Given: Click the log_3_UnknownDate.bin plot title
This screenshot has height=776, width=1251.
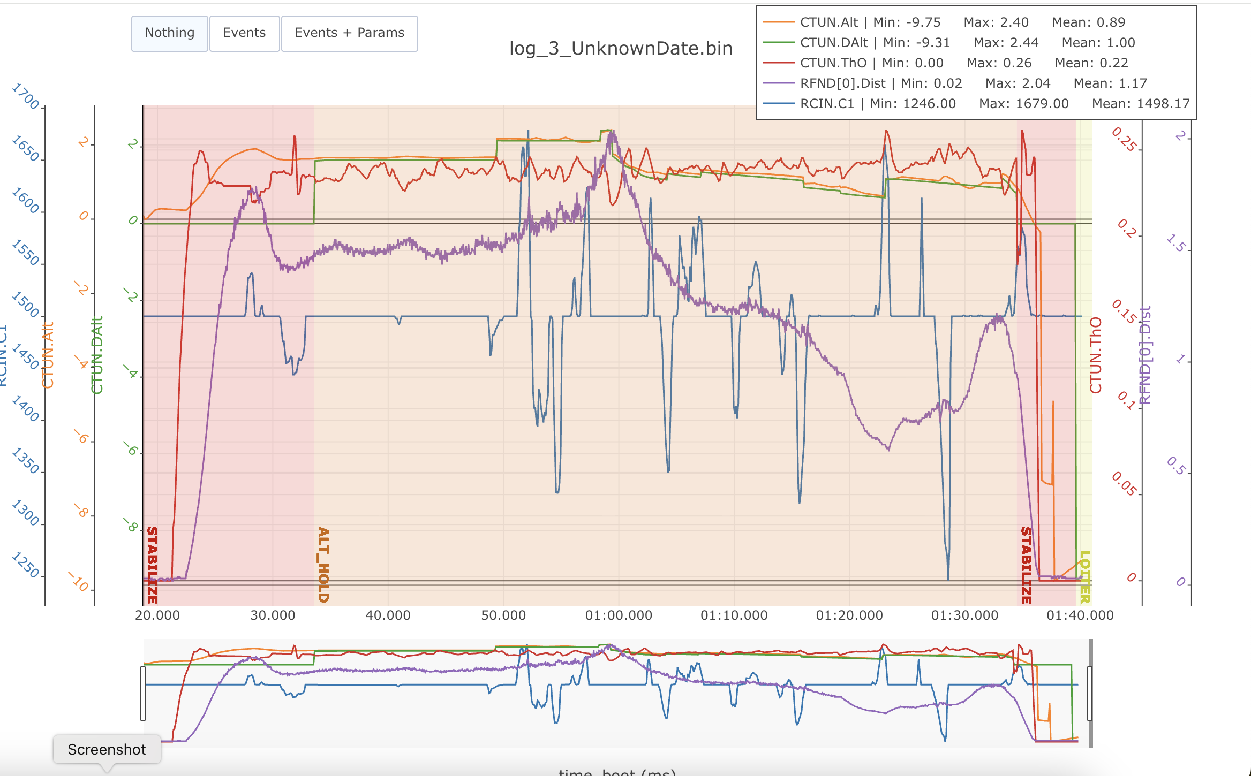Looking at the screenshot, I should point(620,49).
